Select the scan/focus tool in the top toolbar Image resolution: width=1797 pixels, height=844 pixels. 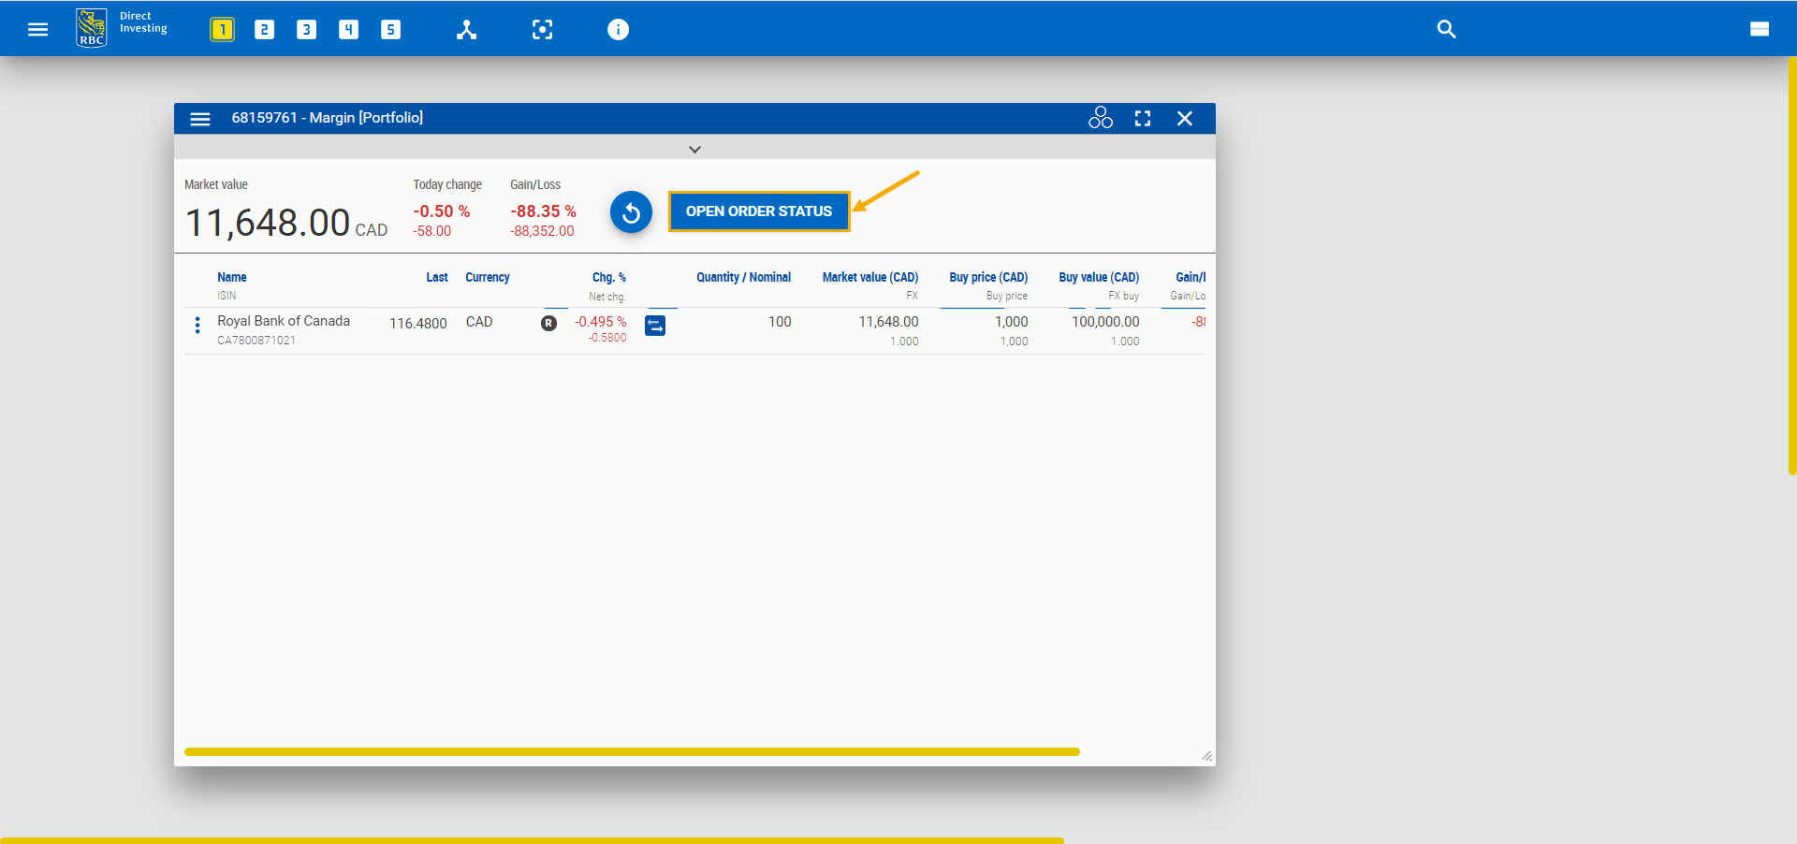pyautogui.click(x=543, y=29)
